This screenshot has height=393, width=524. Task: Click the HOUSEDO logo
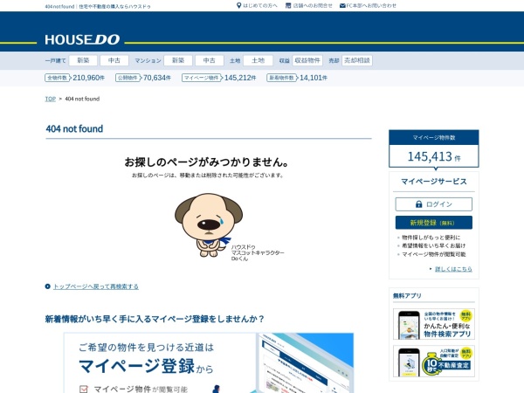coord(82,39)
